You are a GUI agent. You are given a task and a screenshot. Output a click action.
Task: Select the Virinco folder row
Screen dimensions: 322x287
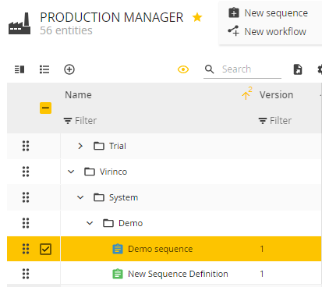(x=165, y=172)
